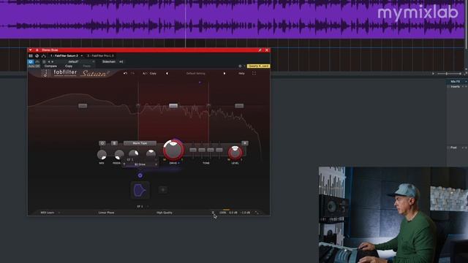Click the -1.0 dB output level value
Image resolution: width=468 pixels, height=263 pixels.
(246, 213)
